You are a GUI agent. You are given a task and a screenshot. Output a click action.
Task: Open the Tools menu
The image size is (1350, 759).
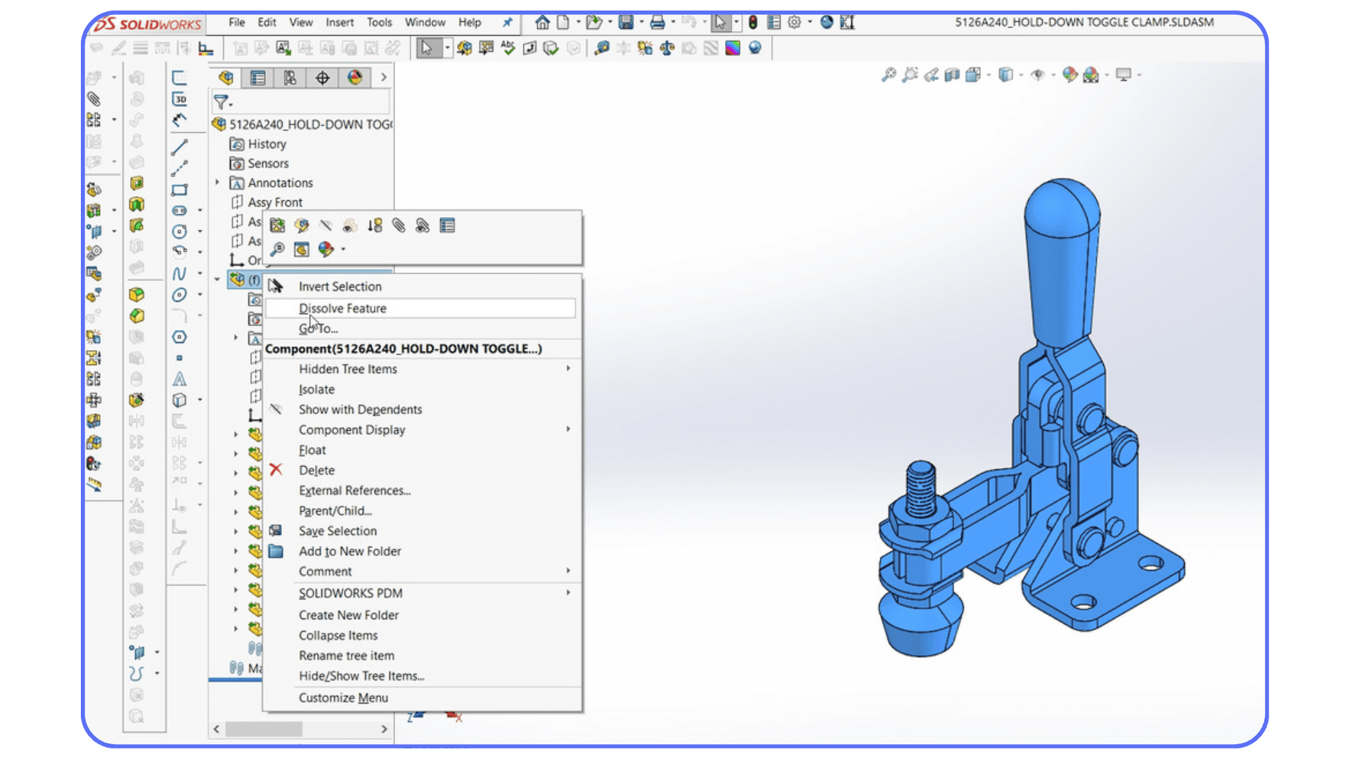[x=379, y=22]
